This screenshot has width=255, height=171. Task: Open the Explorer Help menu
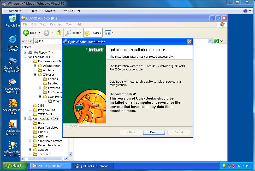(x=80, y=24)
